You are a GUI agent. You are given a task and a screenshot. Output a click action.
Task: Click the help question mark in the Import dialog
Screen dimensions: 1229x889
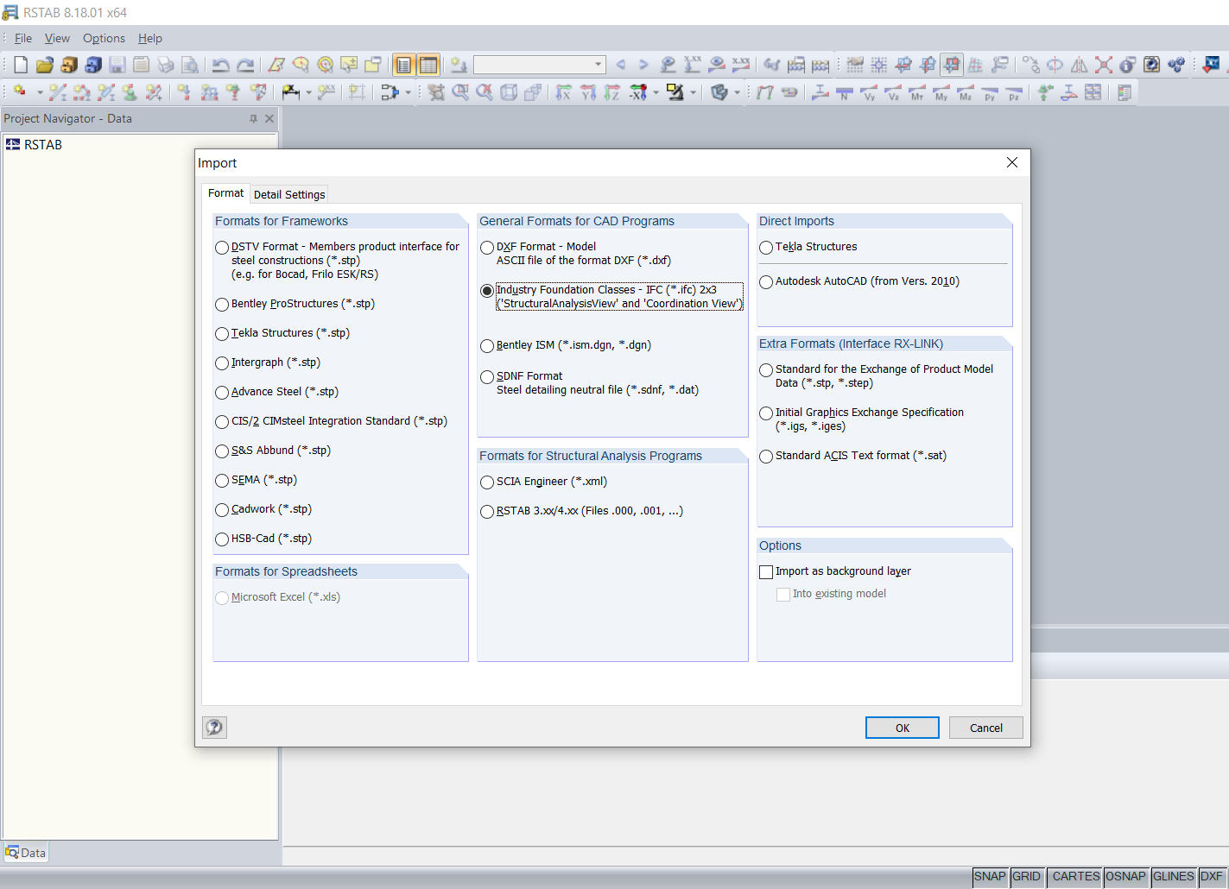pyautogui.click(x=213, y=727)
